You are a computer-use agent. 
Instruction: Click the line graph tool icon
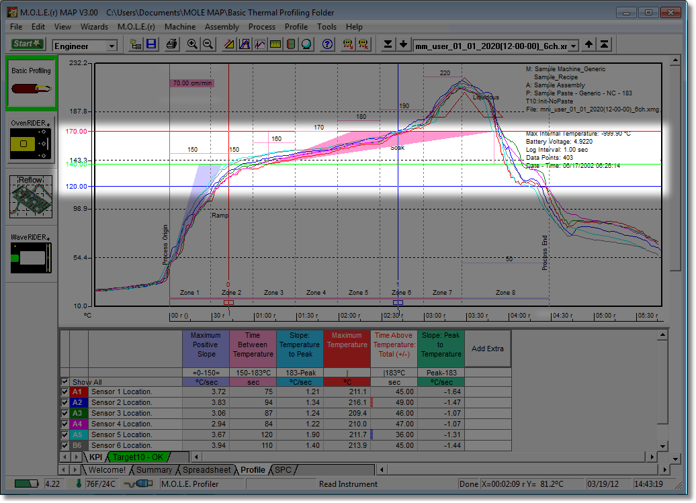coord(260,44)
